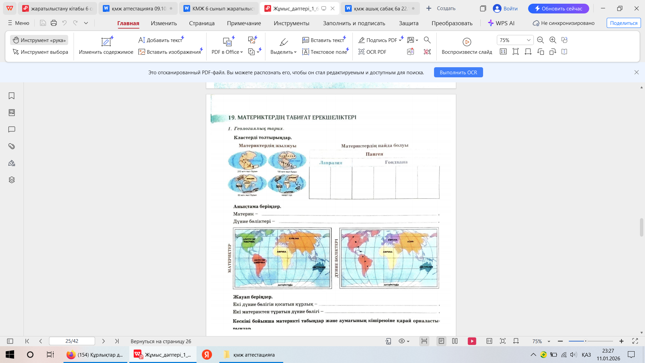Click the search magnifier in the ribbon
This screenshot has height=363, width=645.
tap(427, 40)
